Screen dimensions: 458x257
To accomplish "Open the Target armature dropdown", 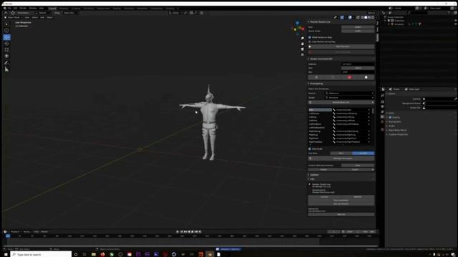I will pyautogui.click(x=350, y=98).
